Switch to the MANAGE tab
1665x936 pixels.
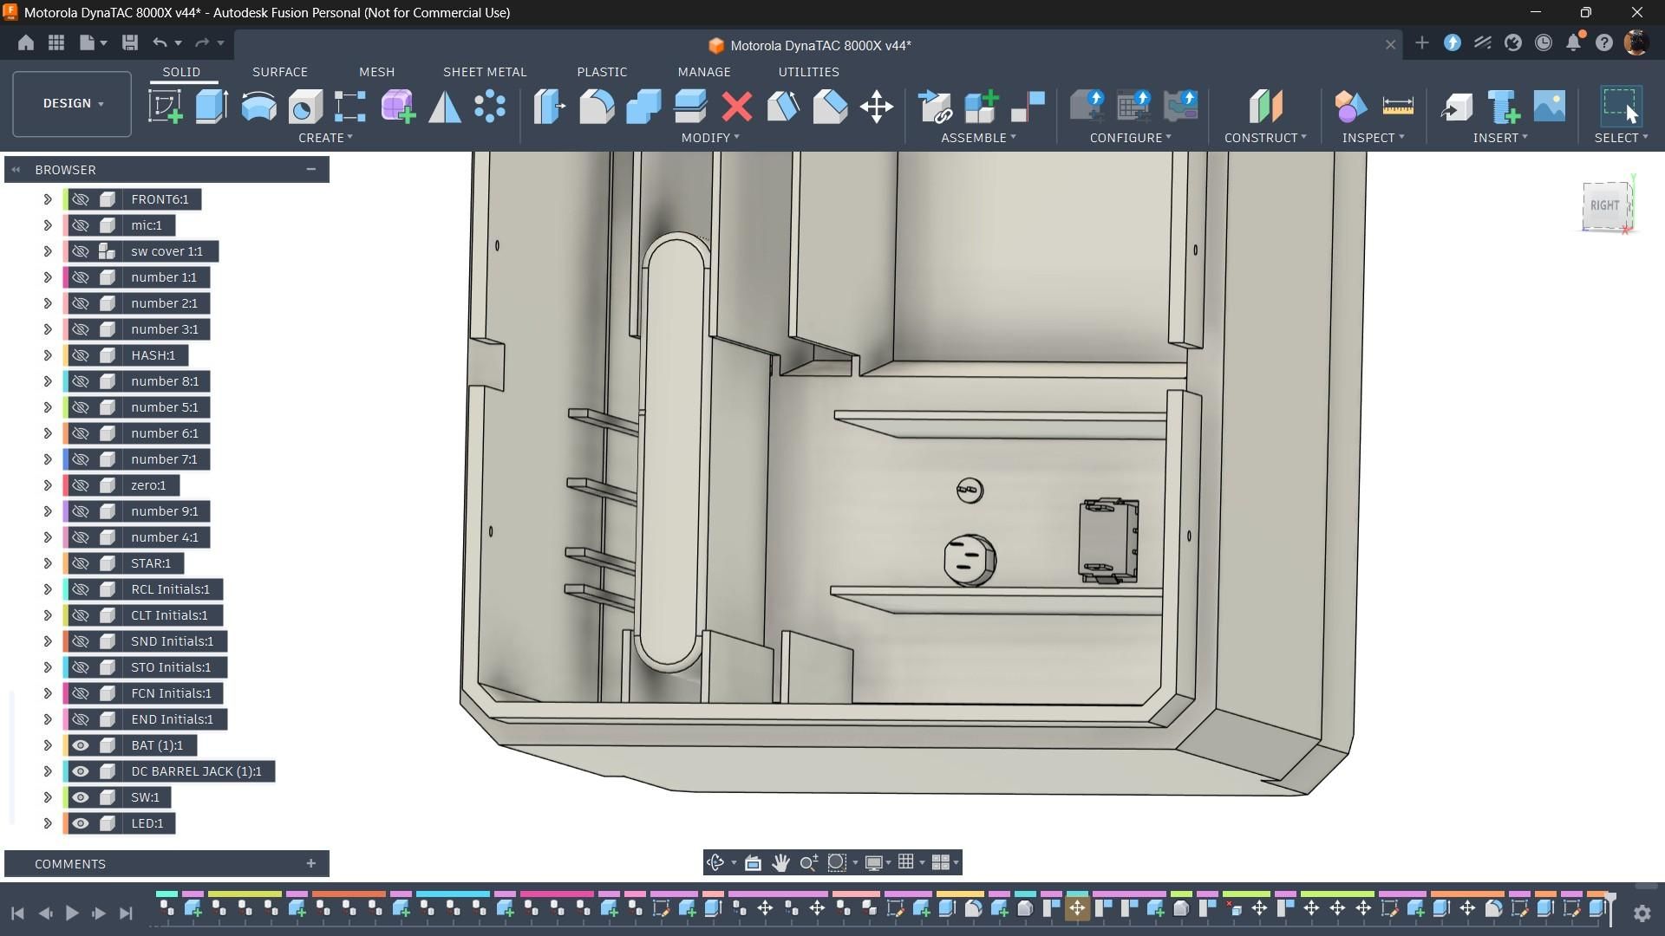[x=704, y=72]
